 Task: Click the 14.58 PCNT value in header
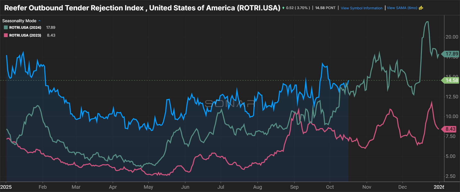325,8
